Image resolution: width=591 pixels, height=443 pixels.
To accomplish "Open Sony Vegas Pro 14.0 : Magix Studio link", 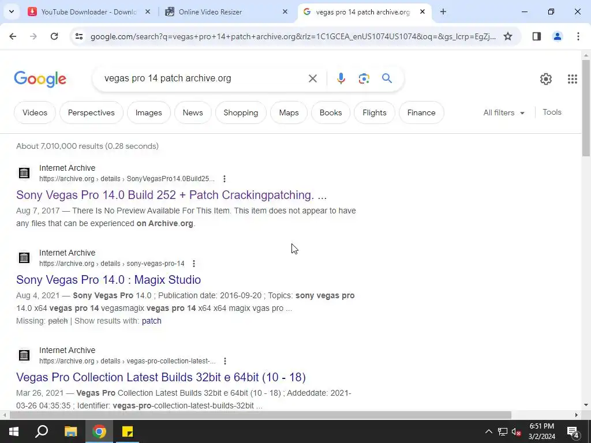I will (x=109, y=280).
